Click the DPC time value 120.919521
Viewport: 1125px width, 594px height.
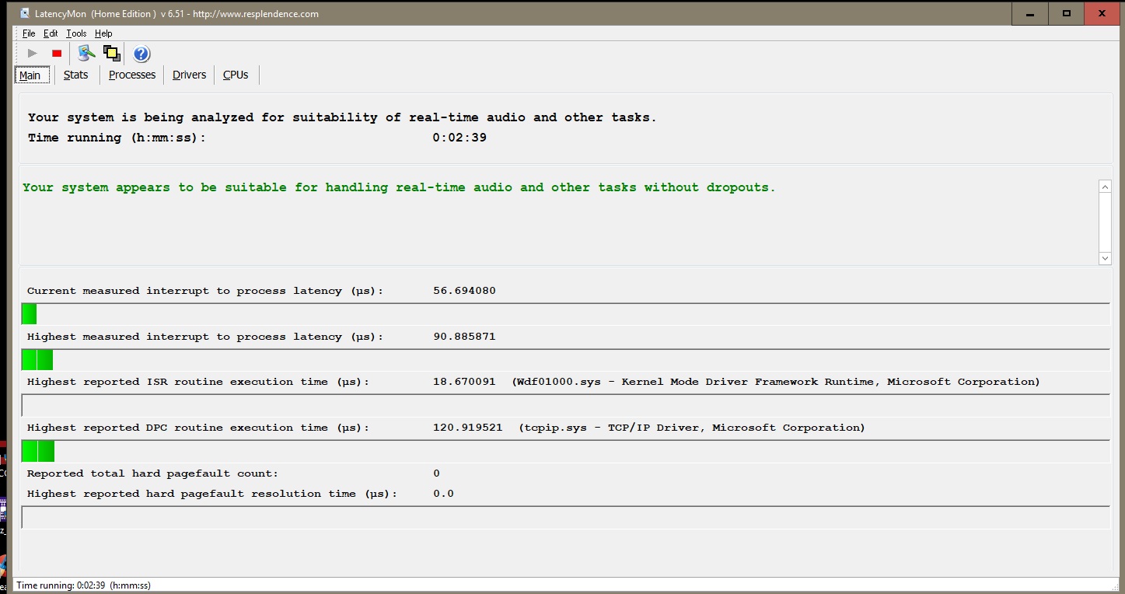coord(467,428)
